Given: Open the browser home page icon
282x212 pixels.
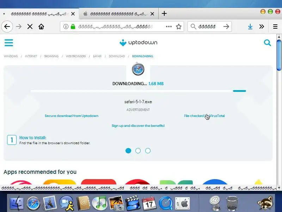Looking at the screenshot, I should [x=41, y=27].
